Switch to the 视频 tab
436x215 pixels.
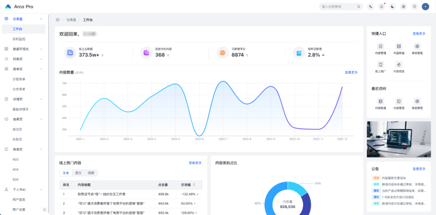(91, 173)
